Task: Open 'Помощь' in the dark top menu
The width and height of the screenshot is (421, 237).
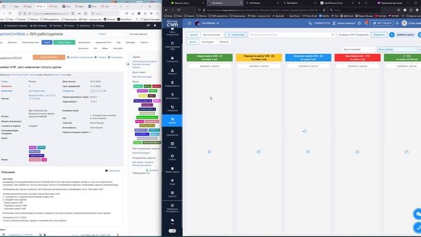Action: (x=99, y=26)
